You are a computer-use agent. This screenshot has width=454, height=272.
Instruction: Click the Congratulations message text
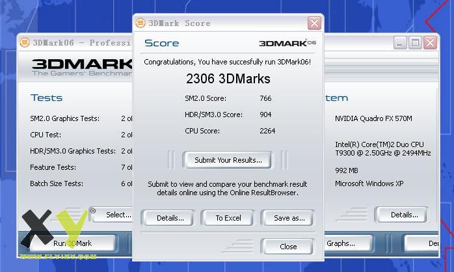tap(227, 62)
